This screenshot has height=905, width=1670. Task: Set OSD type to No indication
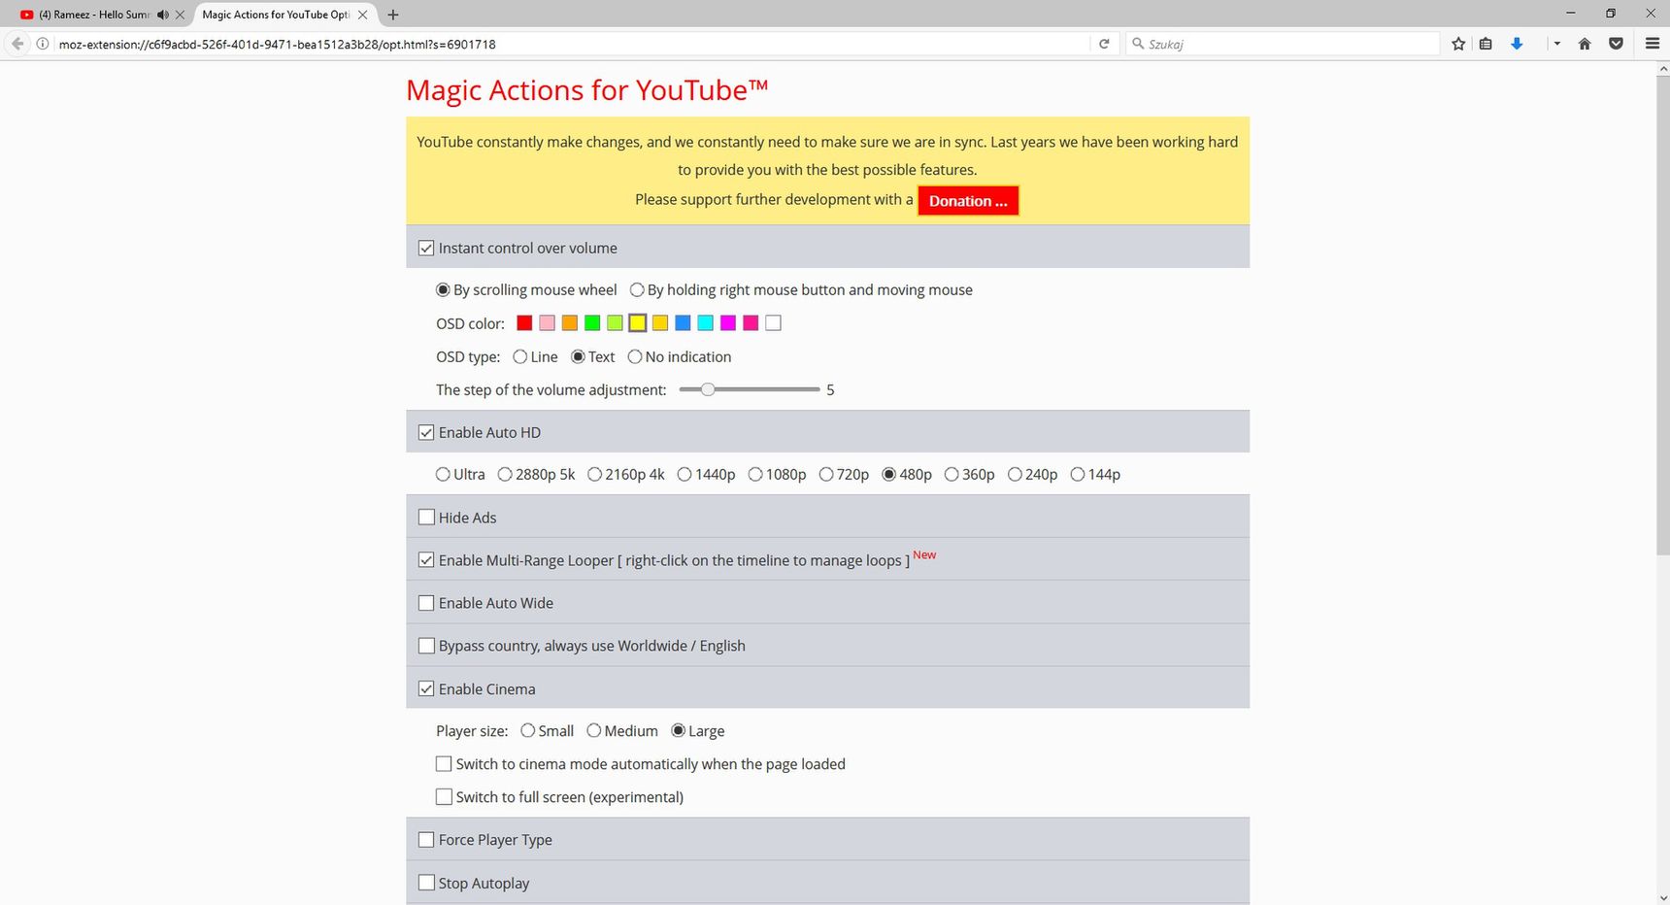(635, 356)
